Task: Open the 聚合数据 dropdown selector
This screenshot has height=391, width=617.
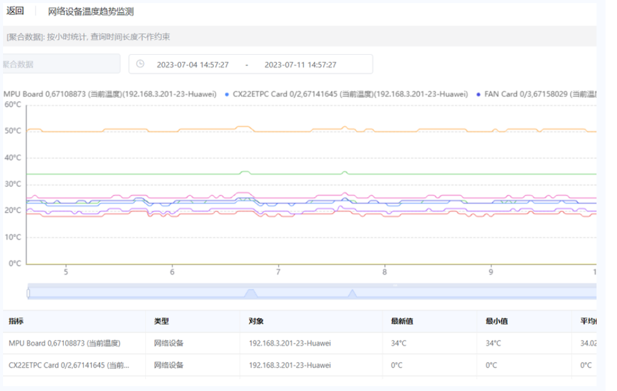Action: tap(60, 64)
